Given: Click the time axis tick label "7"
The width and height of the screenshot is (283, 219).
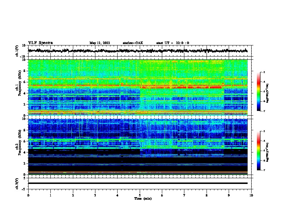Looking at the screenshot, I should tap(184, 195).
